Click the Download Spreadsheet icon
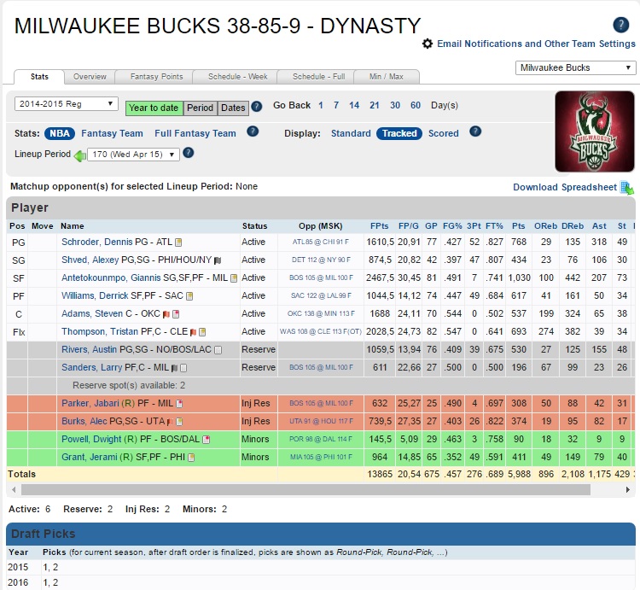 pyautogui.click(x=627, y=188)
